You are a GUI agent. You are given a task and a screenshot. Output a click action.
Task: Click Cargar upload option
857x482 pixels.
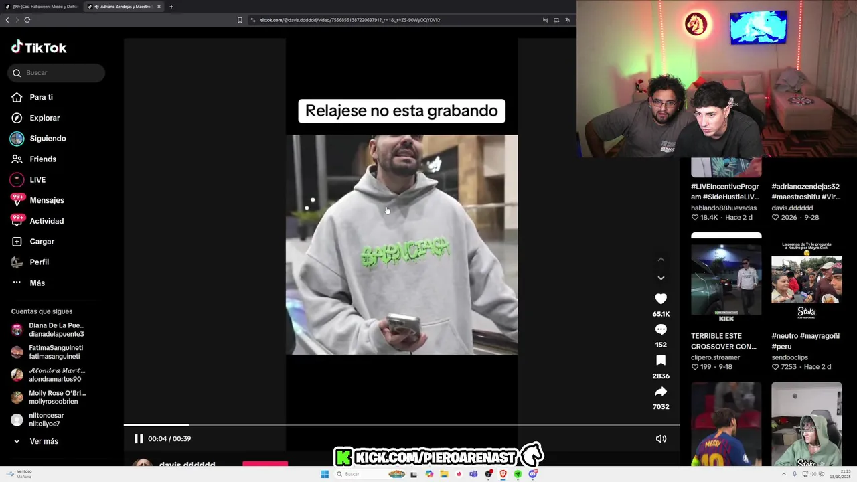tap(42, 242)
